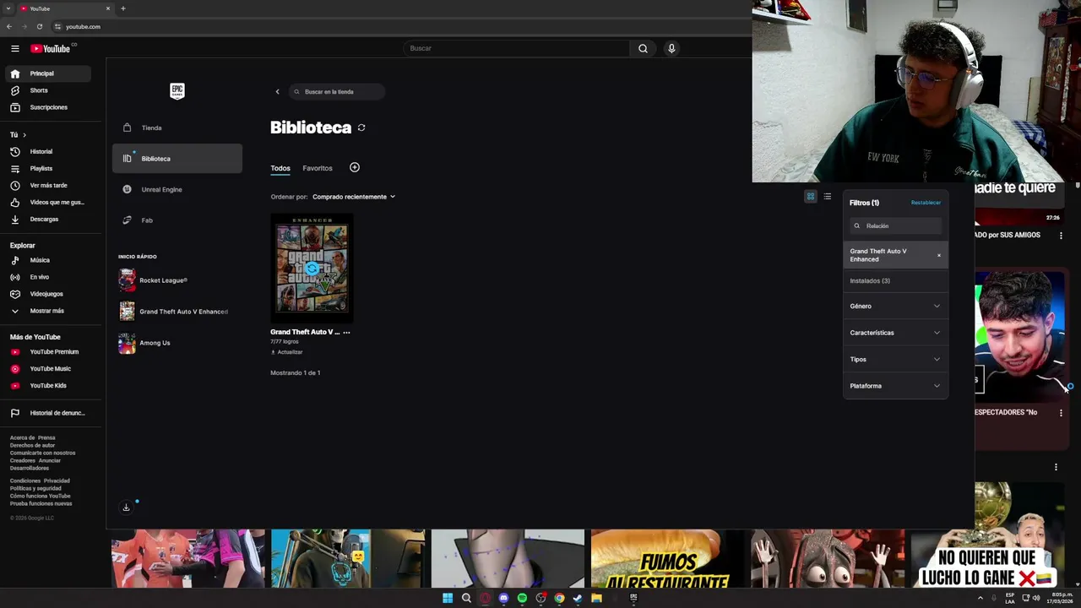Screen dimensions: 1081x608
Task: Open YouTube Suscripciones page
Action: (47, 107)
